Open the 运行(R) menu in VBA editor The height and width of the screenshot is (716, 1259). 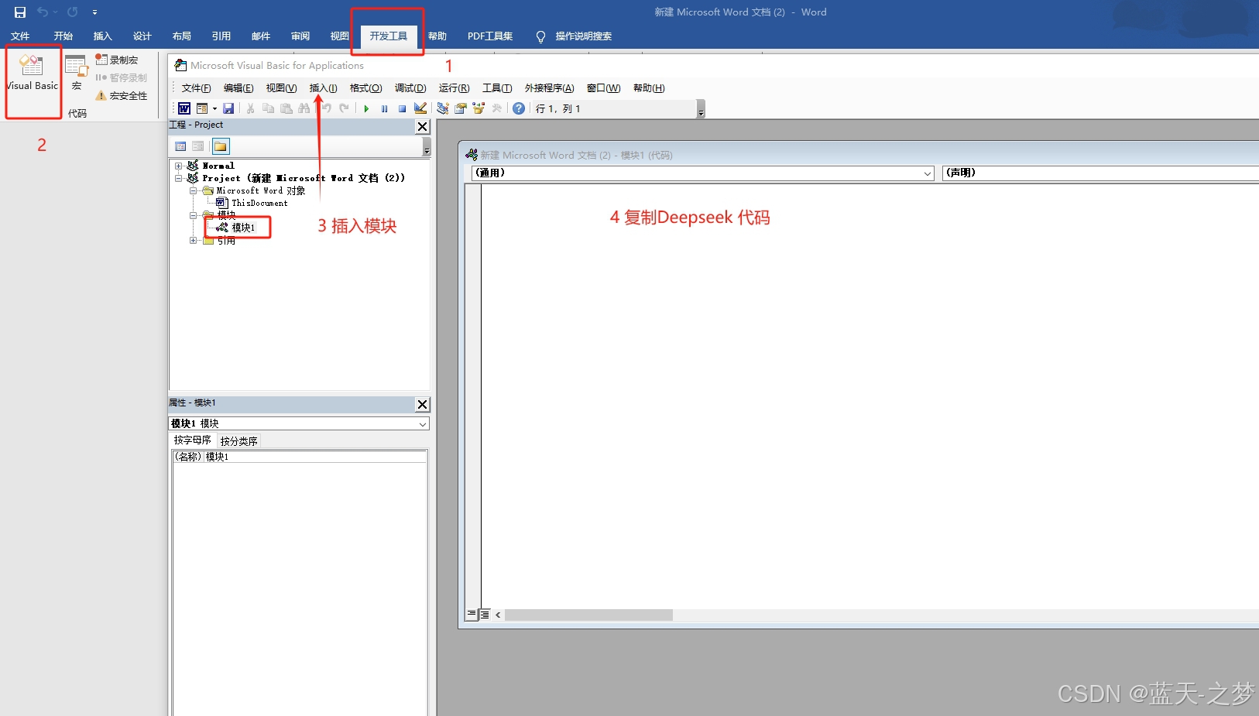[x=454, y=88]
